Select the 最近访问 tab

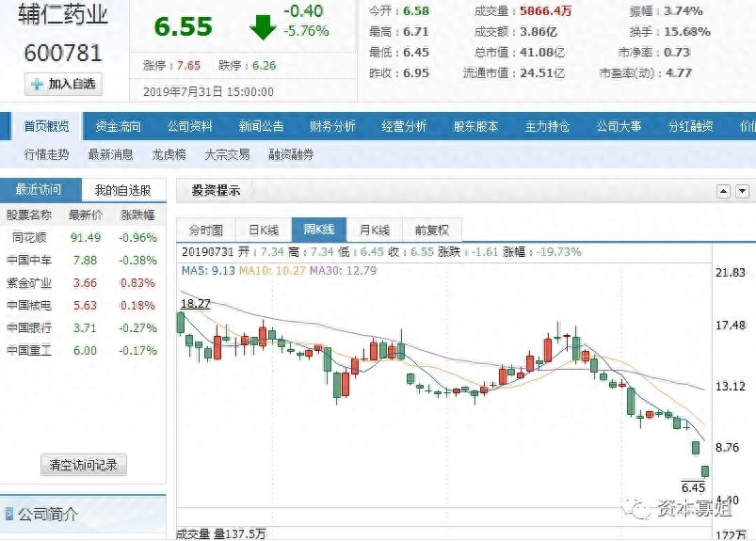40,190
